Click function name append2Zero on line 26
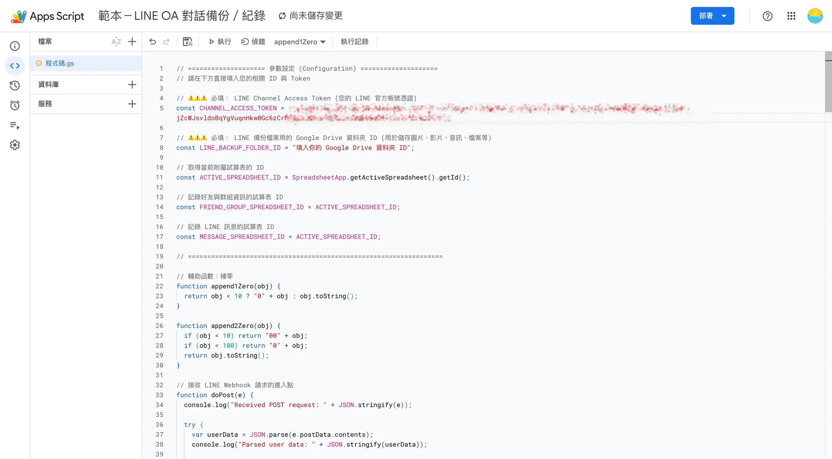 [232, 326]
